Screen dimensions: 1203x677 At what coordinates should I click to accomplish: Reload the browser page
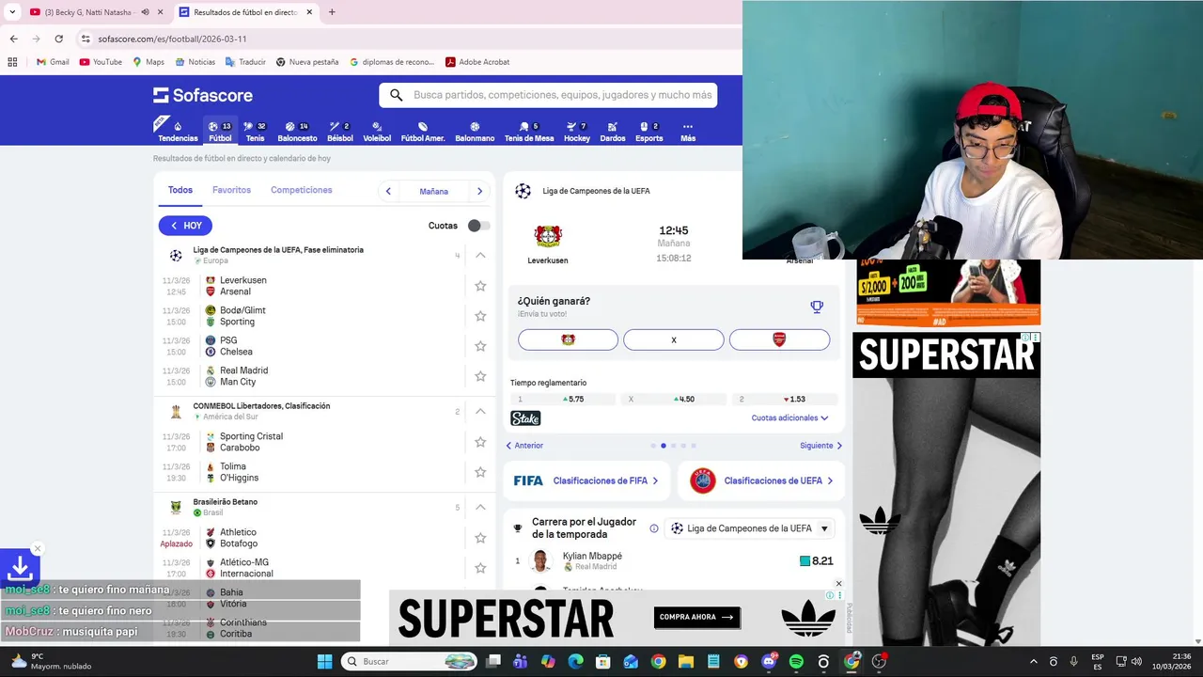(x=58, y=39)
